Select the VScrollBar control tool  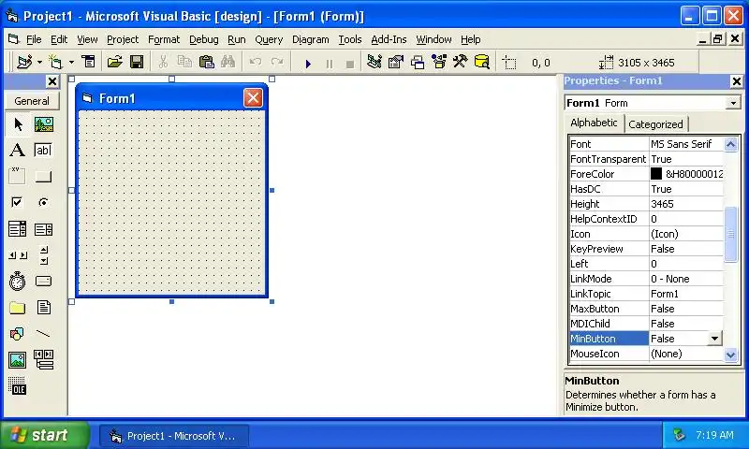click(43, 255)
